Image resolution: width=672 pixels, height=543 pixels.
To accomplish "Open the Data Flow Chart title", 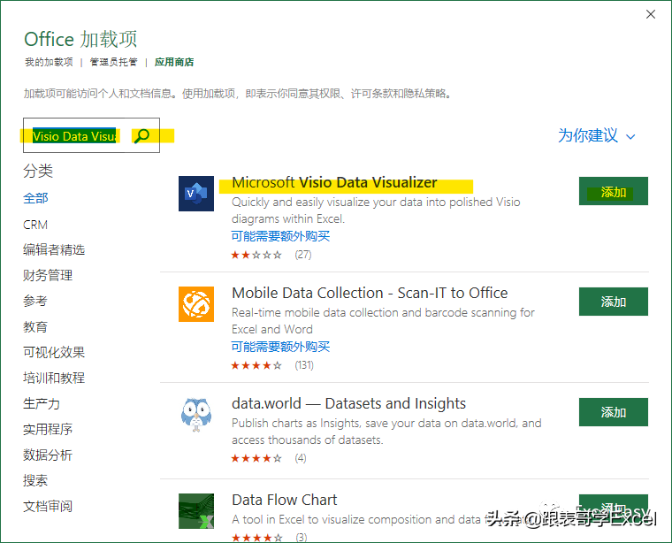I will (284, 501).
